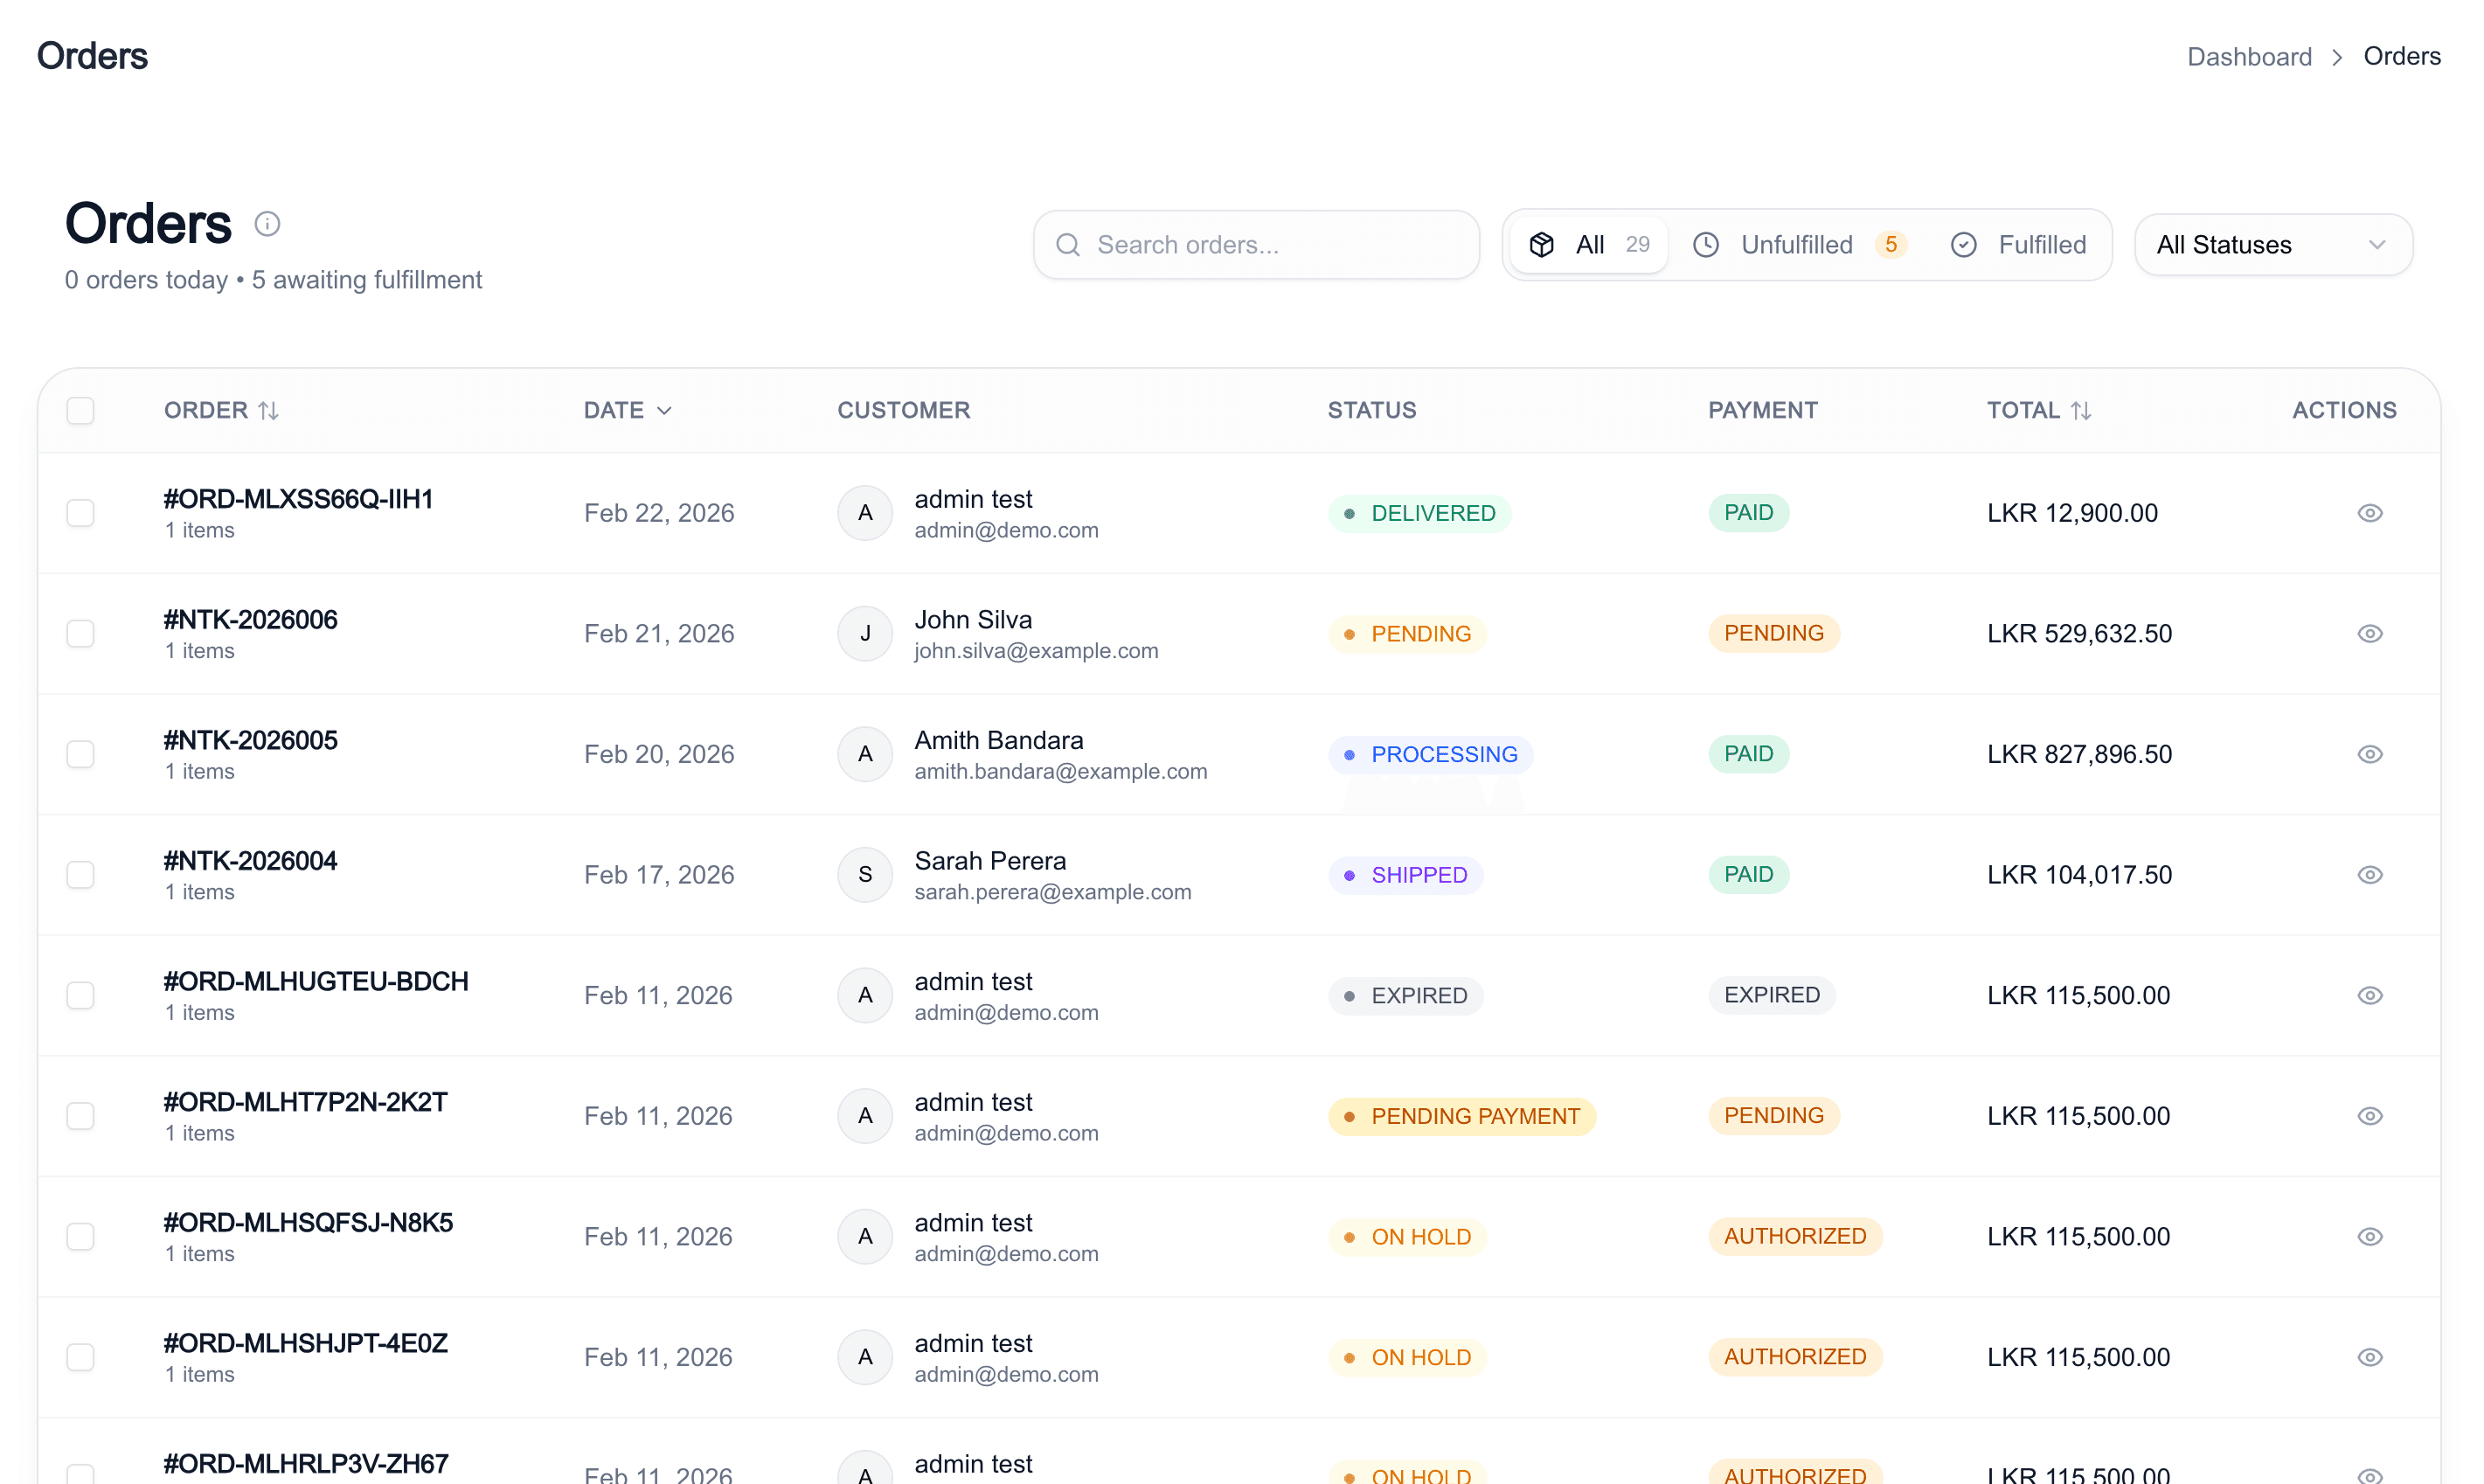Click the eye icon for order #NTK-2026006
The image size is (2484, 1484).
coord(2369,634)
